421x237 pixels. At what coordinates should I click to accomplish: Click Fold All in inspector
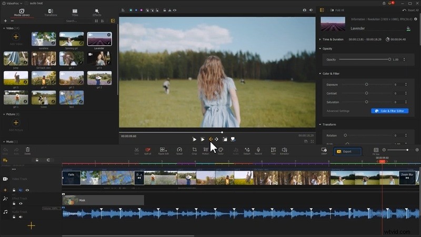point(337,10)
